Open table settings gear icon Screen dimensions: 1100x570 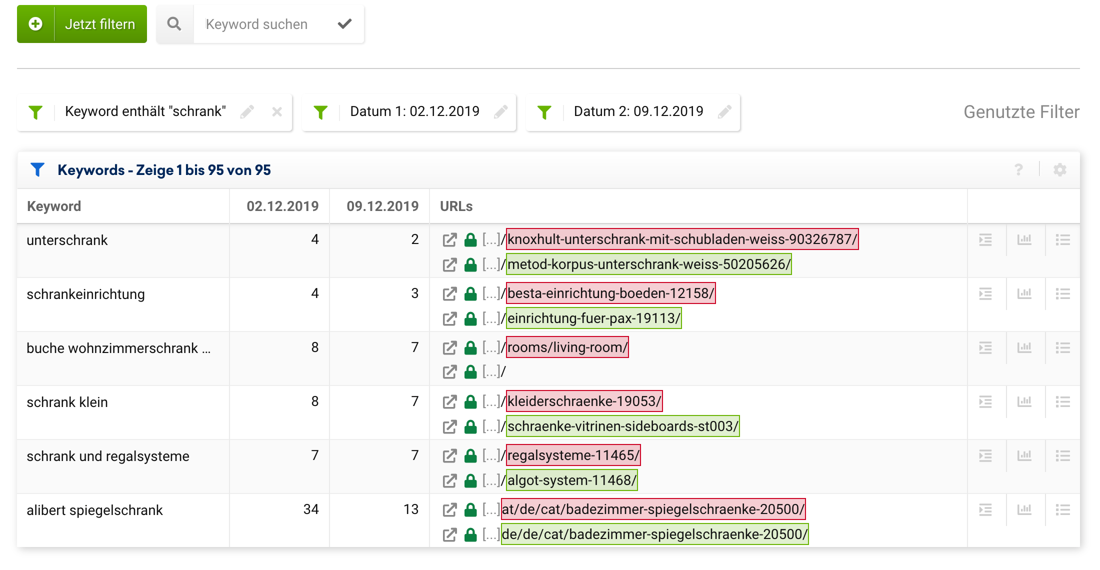[x=1059, y=170]
